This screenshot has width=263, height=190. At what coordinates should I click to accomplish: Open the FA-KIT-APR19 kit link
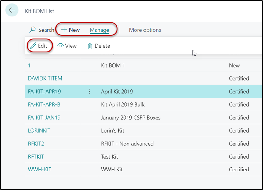pyautogui.click(x=44, y=92)
